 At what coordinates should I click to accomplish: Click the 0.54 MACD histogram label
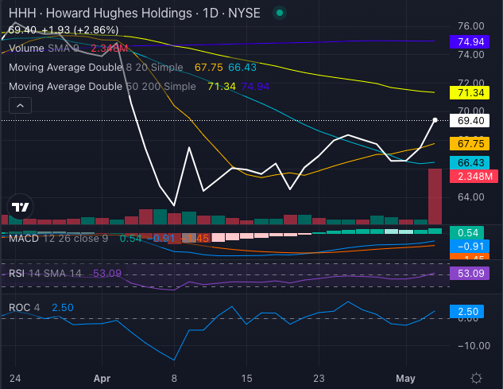[466, 233]
